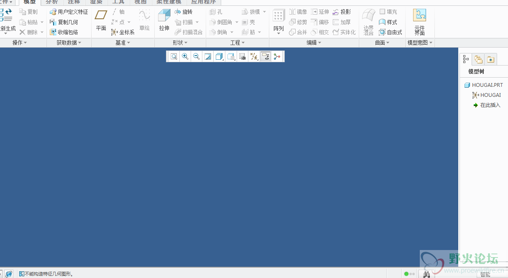Screen dimensions: 508x278
Task: Select Copy Geometry (复制几何) tool
Action: pyautogui.click(x=64, y=22)
